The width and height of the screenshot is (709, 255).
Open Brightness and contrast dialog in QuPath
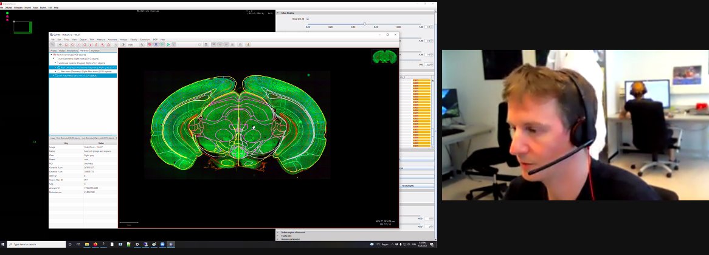pyautogui.click(x=123, y=45)
